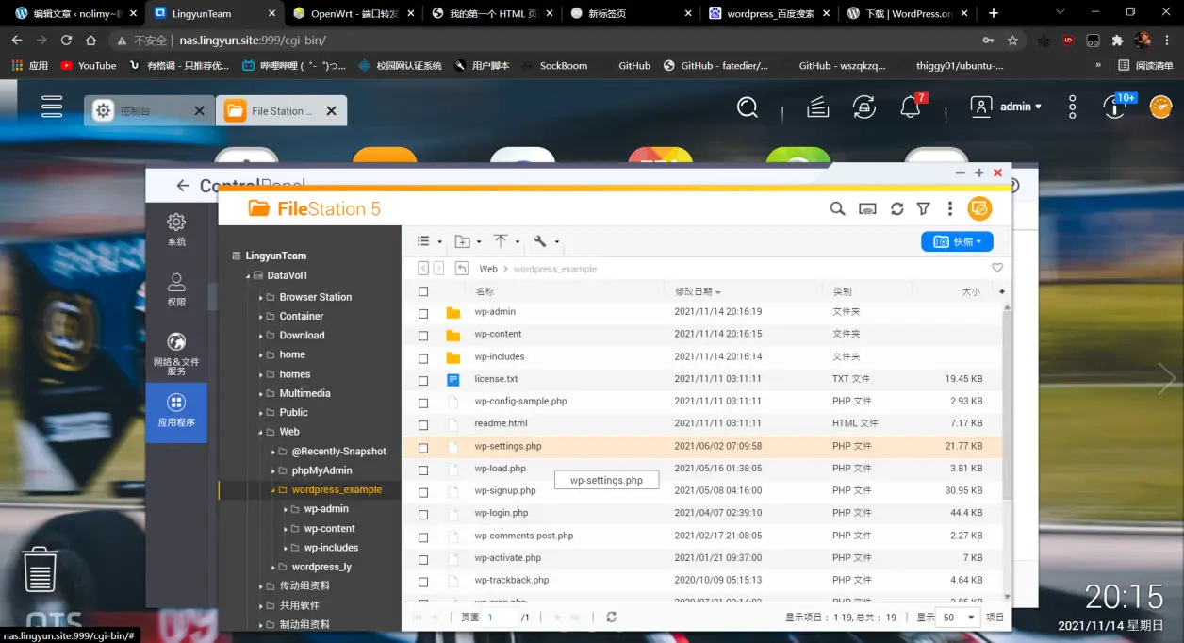The image size is (1184, 643).
Task: Click the Web breadcrumb link in the path bar
Action: 488,269
